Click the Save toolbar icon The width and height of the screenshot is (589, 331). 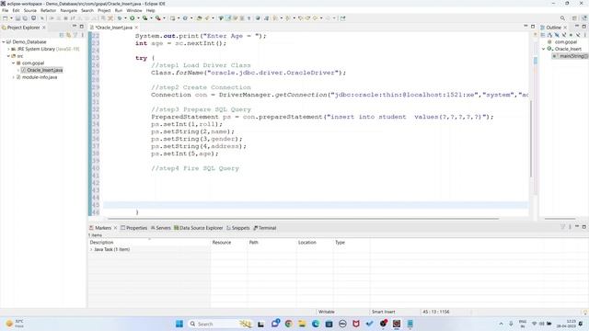coord(17,18)
